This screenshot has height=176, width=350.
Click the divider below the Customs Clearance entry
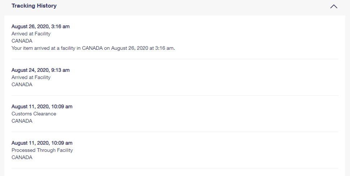175,132
